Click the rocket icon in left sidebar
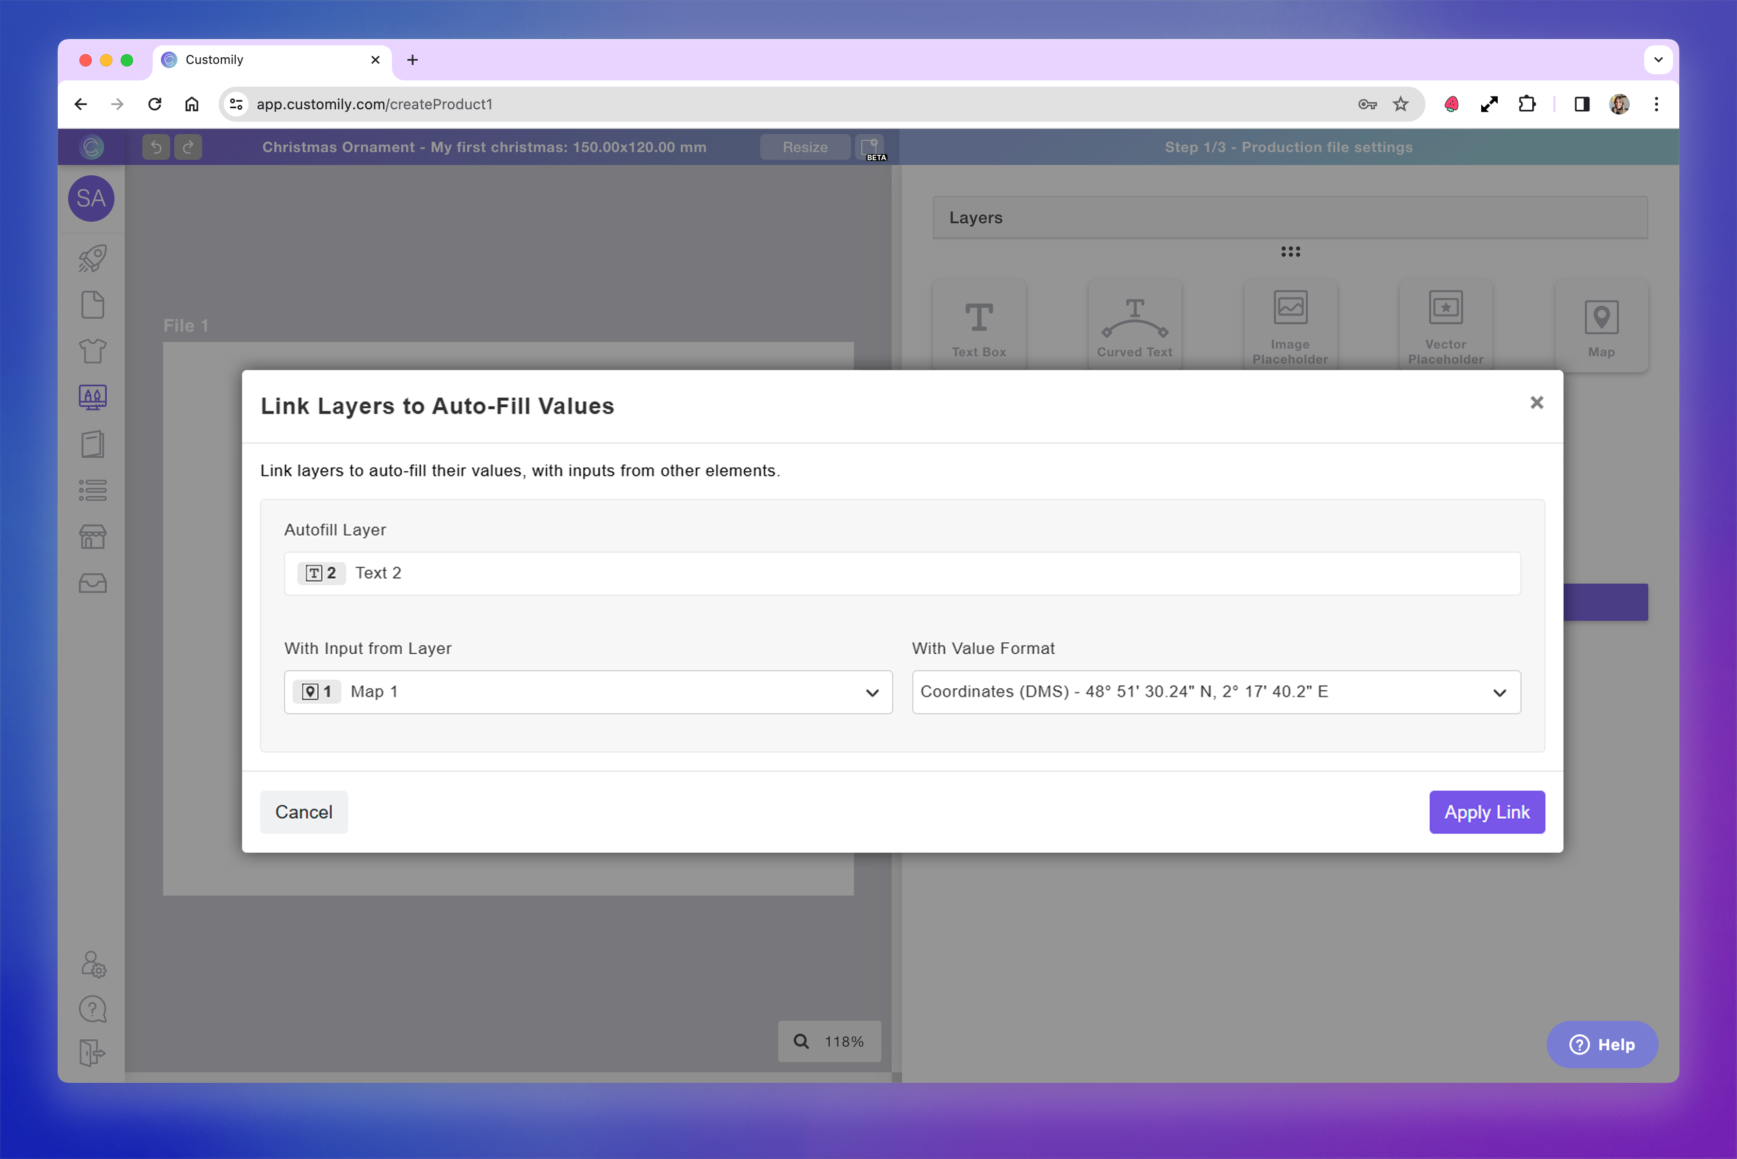Screen dimensions: 1737x1159 [x=92, y=258]
